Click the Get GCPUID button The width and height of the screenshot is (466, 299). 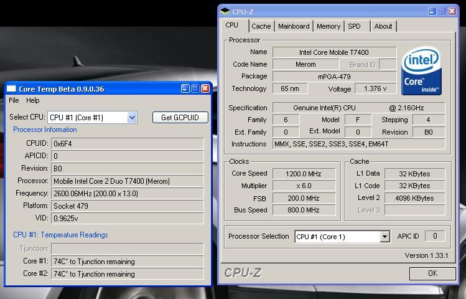180,118
